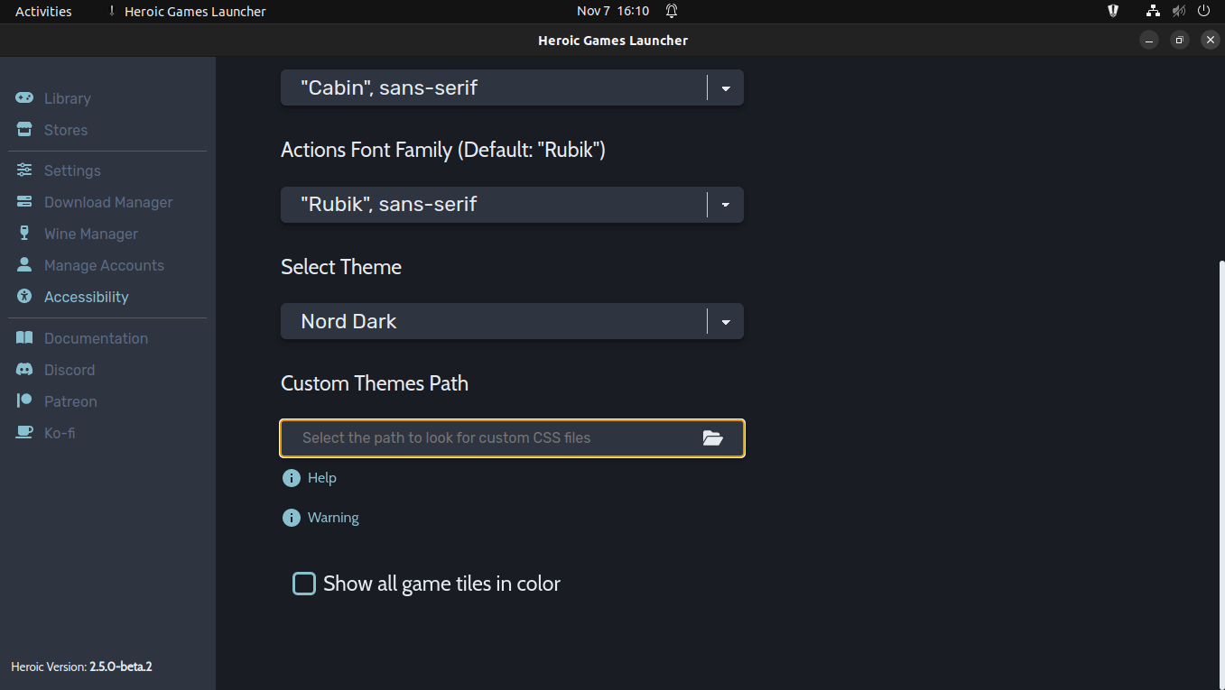Open the Activities overview
Image resolution: width=1225 pixels, height=690 pixels.
[42, 11]
